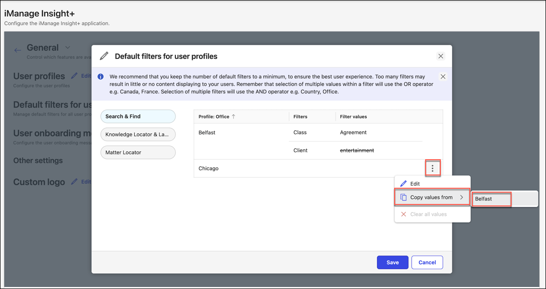The height and width of the screenshot is (289, 546).
Task: Click the pencil icon beside dialog title
Action: (x=104, y=56)
